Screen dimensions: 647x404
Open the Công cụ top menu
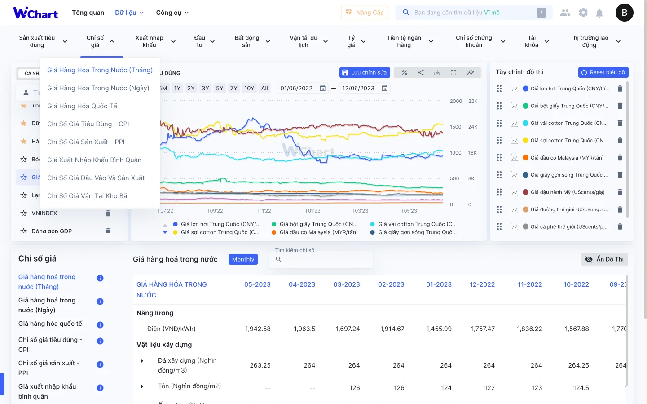(x=172, y=13)
